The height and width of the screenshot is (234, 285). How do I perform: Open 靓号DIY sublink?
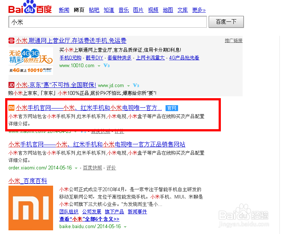click(94, 58)
